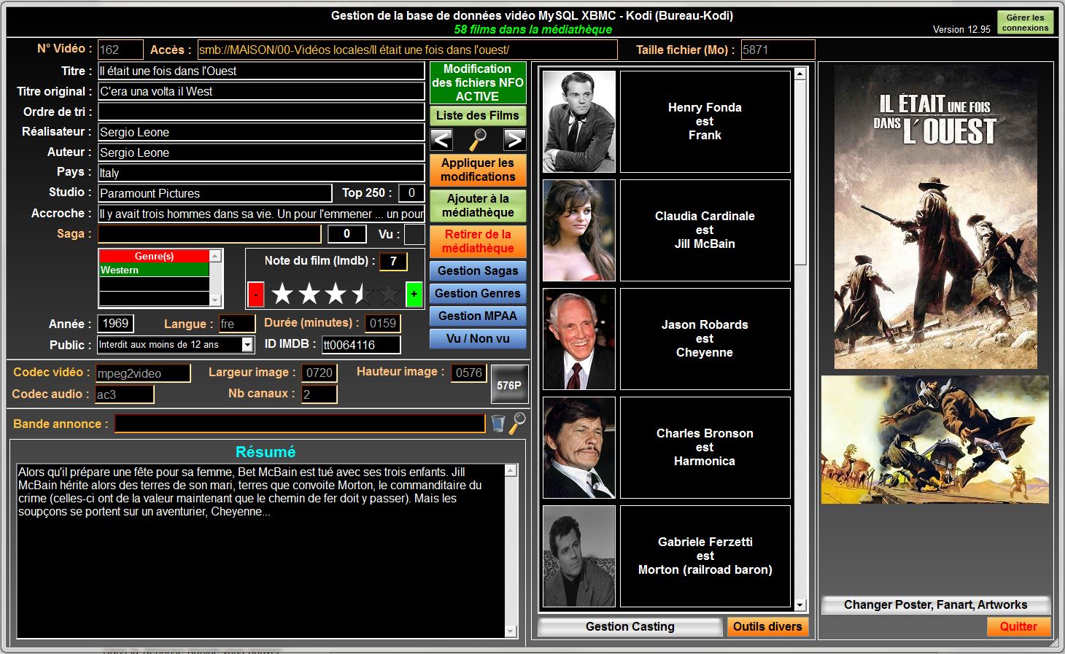Click the Studio field Paramount Pictures
This screenshot has width=1065, height=654.
(x=215, y=193)
